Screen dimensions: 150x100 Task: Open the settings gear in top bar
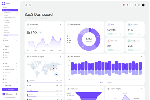pyautogui.click(x=135, y=5)
